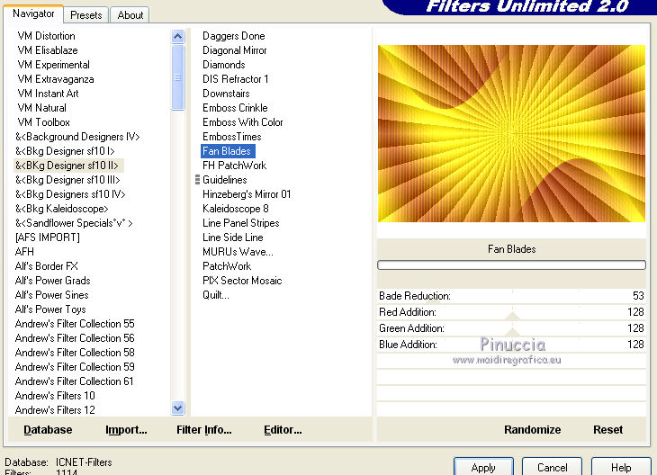The image size is (657, 475).
Task: Choose the Emboss Crinkle filter
Action: pyautogui.click(x=235, y=108)
